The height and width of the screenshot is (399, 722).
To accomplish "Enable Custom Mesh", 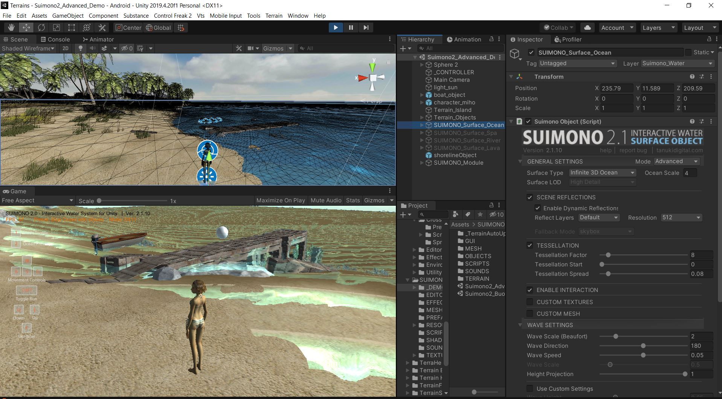I will pos(530,313).
